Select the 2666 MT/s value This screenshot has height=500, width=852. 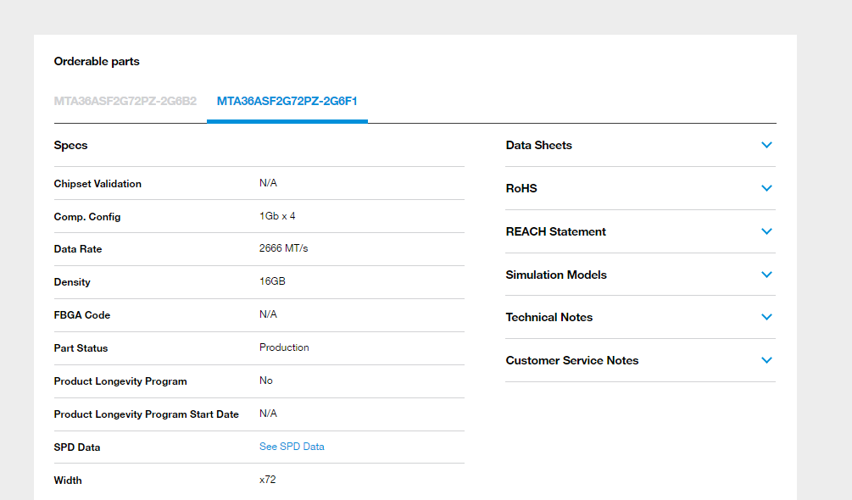(x=283, y=248)
